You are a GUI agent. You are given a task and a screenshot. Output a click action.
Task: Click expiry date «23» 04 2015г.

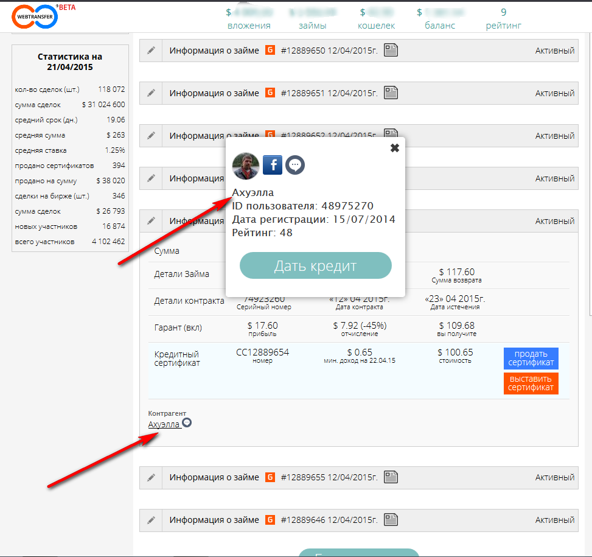coord(455,299)
